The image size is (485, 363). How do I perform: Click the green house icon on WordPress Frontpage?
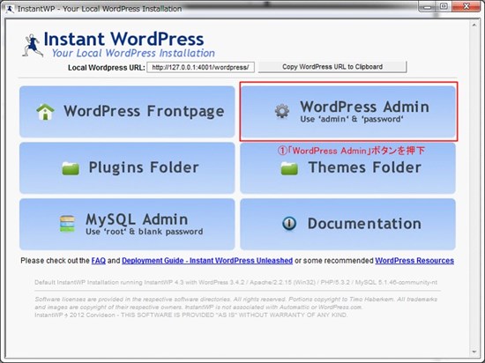pos(45,112)
